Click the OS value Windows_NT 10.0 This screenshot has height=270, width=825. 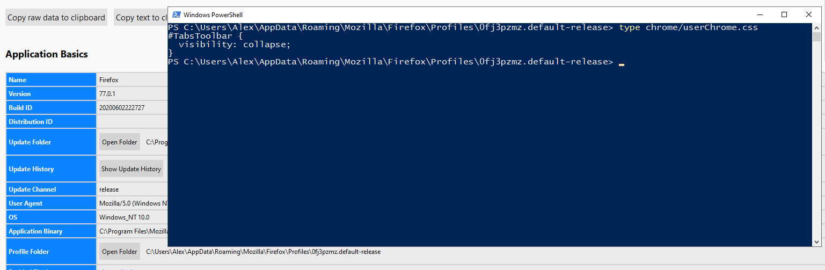[125, 217]
